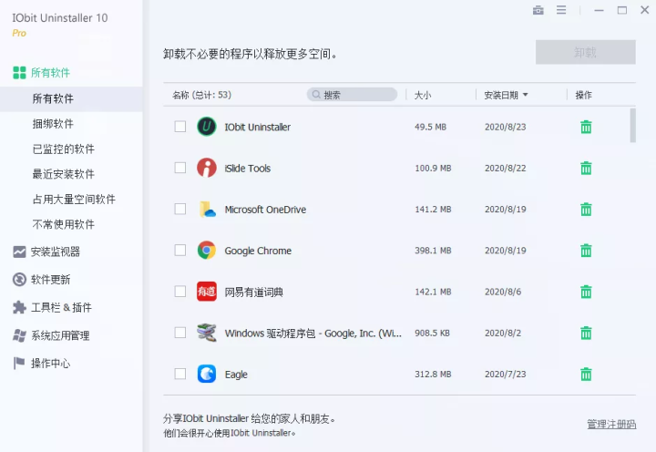
Task: Click the 搜索 search field
Action: pyautogui.click(x=352, y=95)
